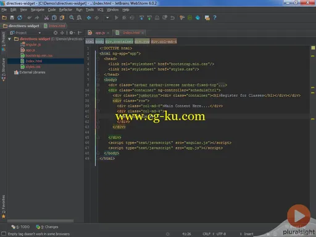Click the Forward navigation arrow icon
The image size is (316, 237).
(97, 18)
